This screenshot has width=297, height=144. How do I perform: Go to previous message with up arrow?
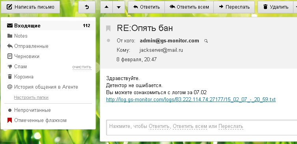(x=106, y=7)
